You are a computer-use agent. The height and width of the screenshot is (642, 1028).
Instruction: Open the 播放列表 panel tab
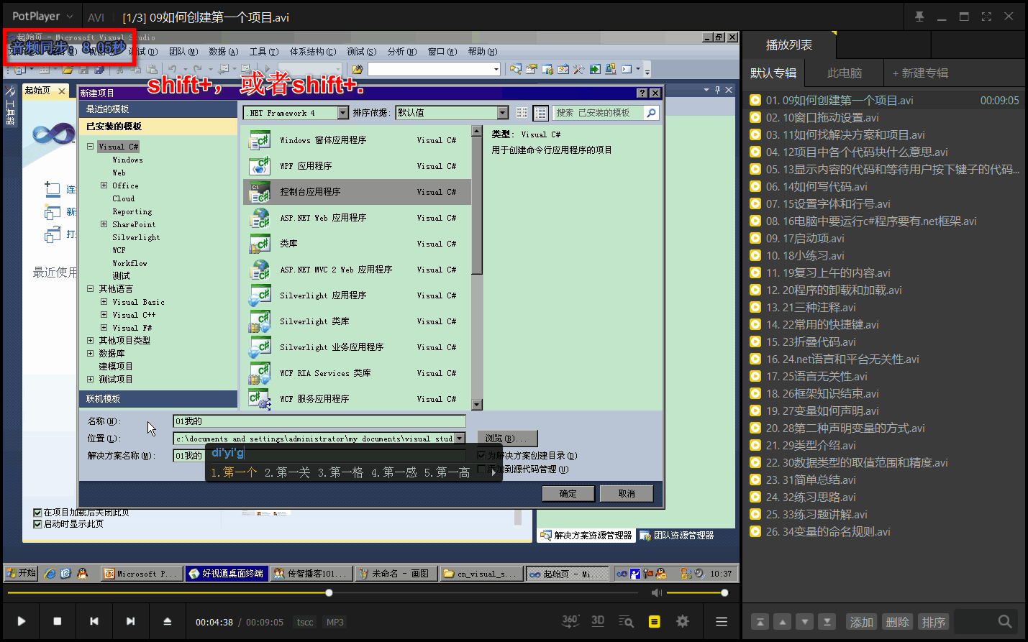[x=789, y=45]
